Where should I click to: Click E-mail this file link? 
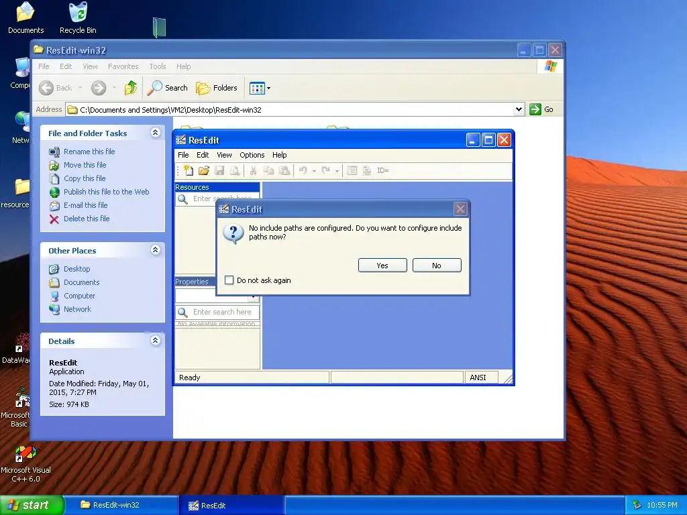[85, 205]
